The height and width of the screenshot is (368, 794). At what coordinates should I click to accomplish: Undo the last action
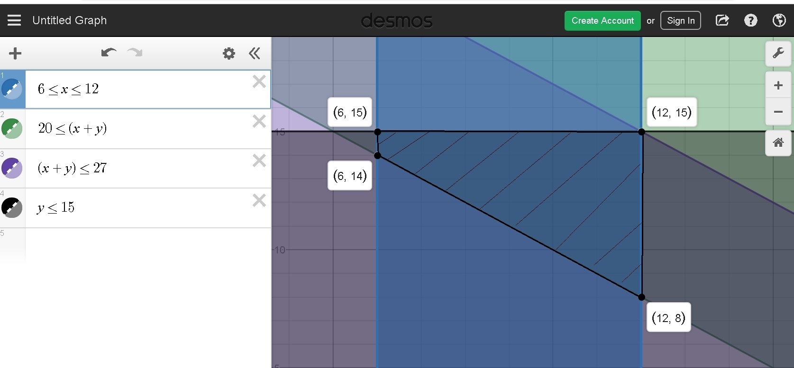[x=109, y=53]
